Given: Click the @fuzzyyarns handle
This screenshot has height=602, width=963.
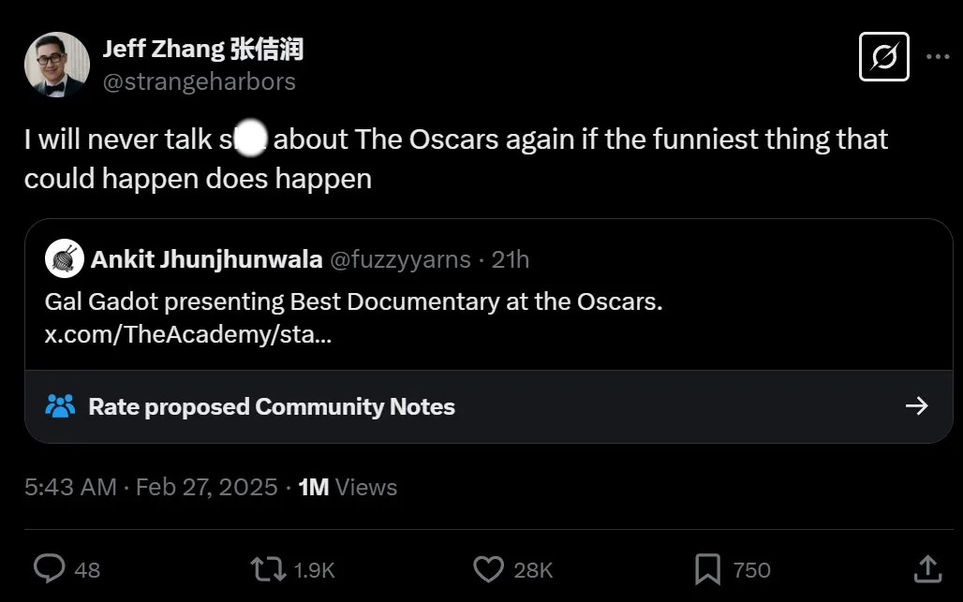Looking at the screenshot, I should click(x=400, y=259).
